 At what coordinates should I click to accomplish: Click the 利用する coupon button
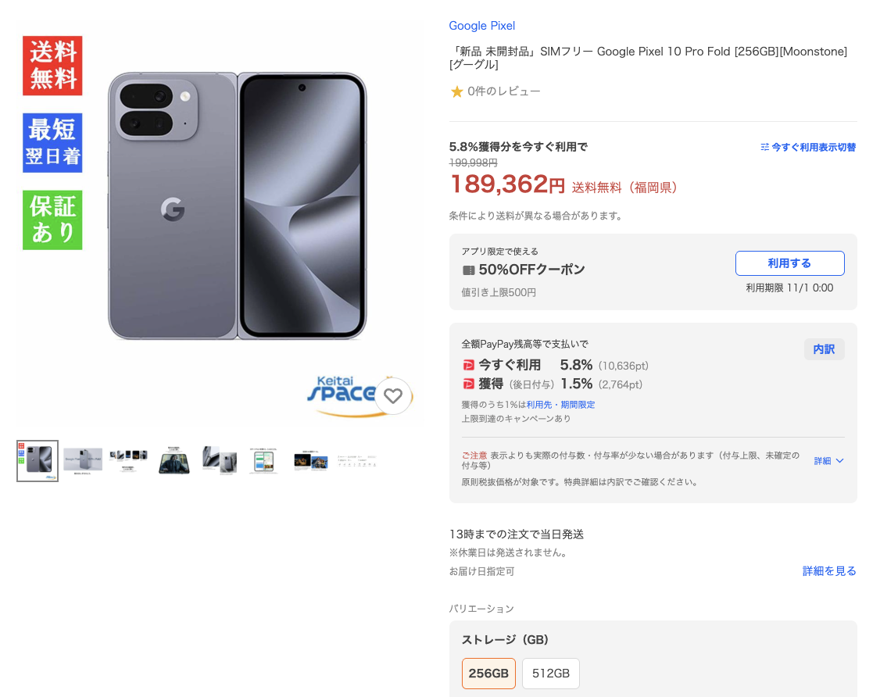coord(789,263)
